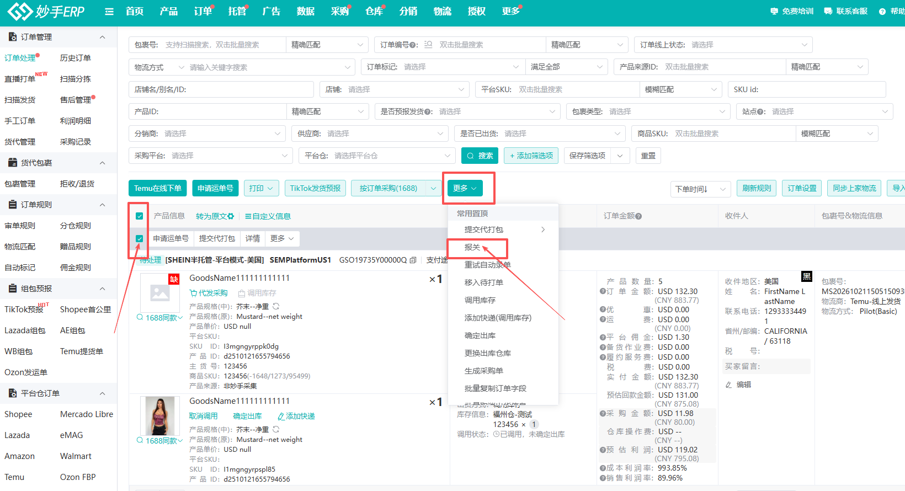Click the 转为原文 translate icon in header
This screenshot has height=491, width=905.
point(231,216)
